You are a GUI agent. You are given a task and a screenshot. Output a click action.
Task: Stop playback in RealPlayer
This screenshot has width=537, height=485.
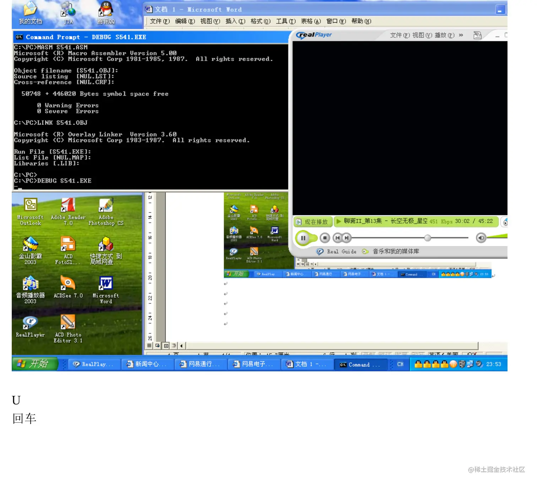325,238
